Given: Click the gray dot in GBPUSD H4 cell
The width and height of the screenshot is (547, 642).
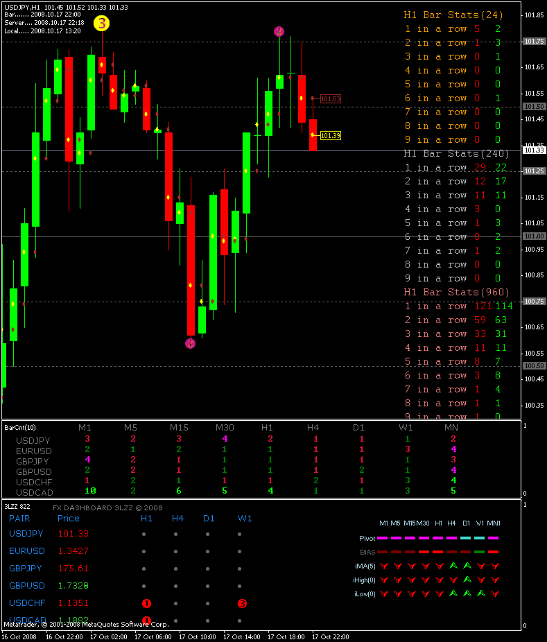Looking at the screenshot, I should tap(175, 586).
